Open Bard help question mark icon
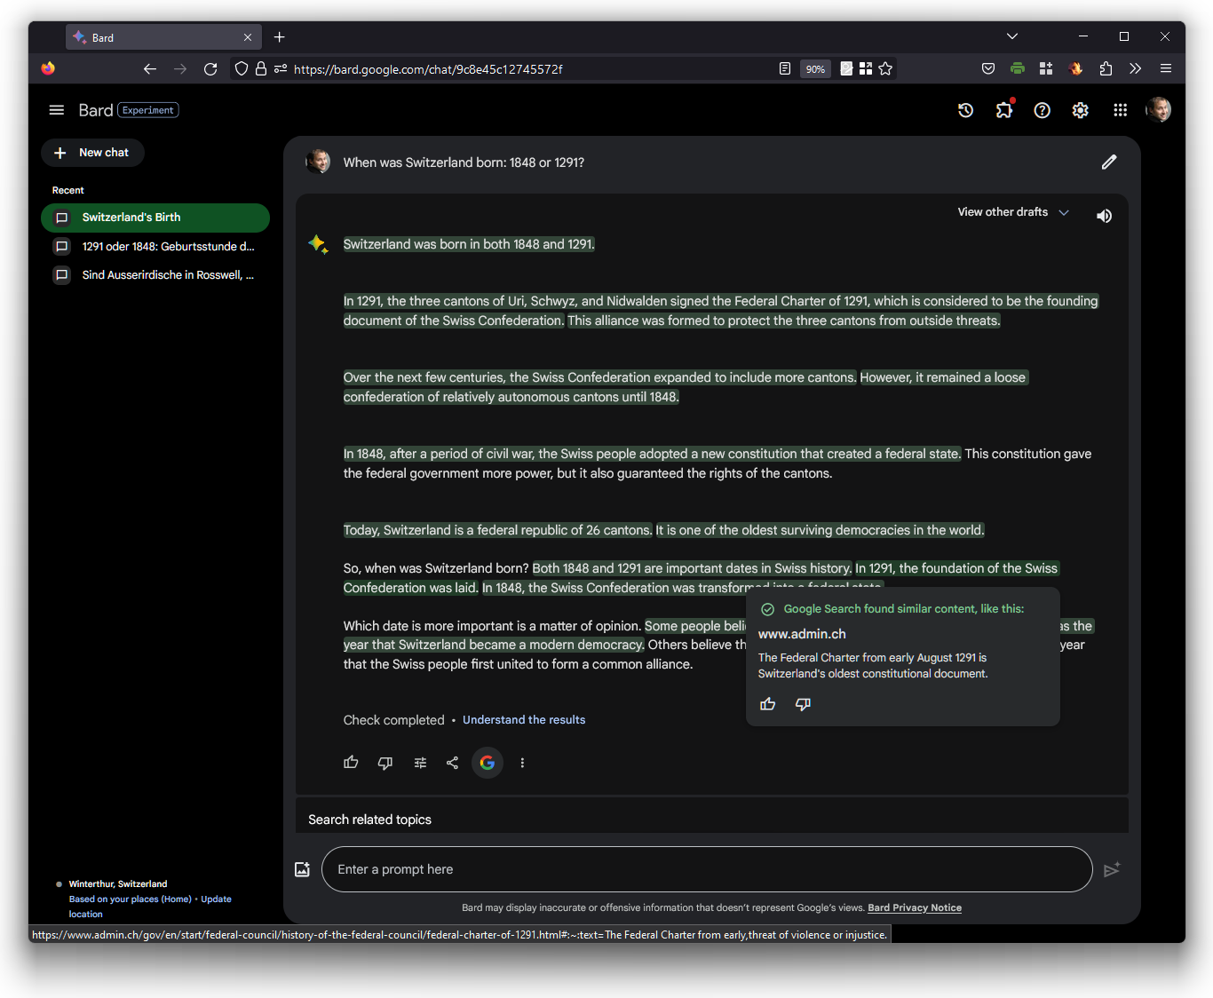The image size is (1213, 998). click(x=1043, y=110)
